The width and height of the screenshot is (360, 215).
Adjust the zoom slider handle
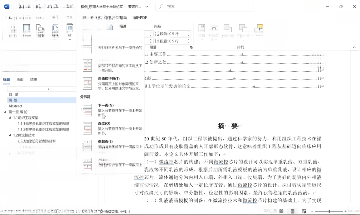pyautogui.click(x=329, y=211)
